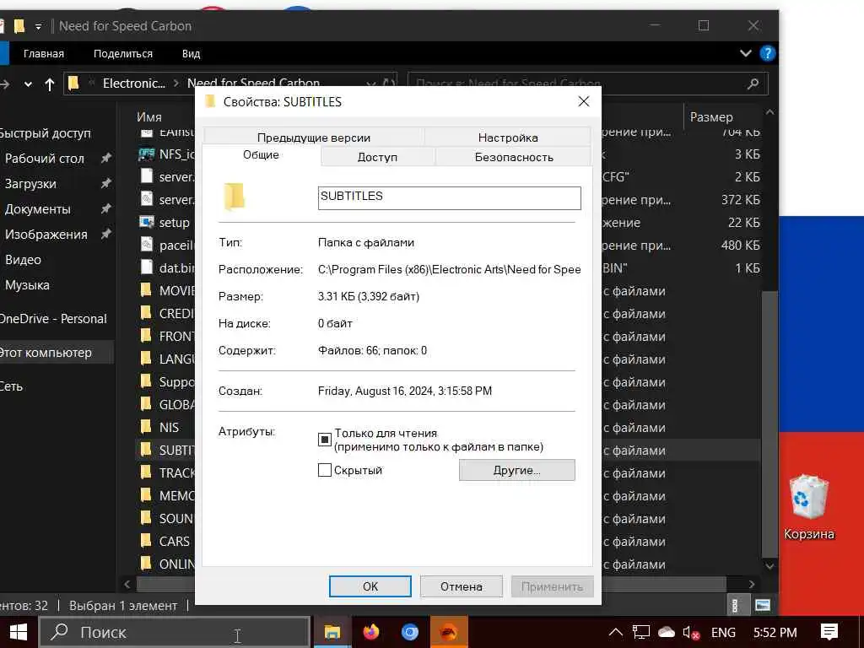Switch to Предыдущие версии tab
This screenshot has height=648, width=864.
[314, 138]
